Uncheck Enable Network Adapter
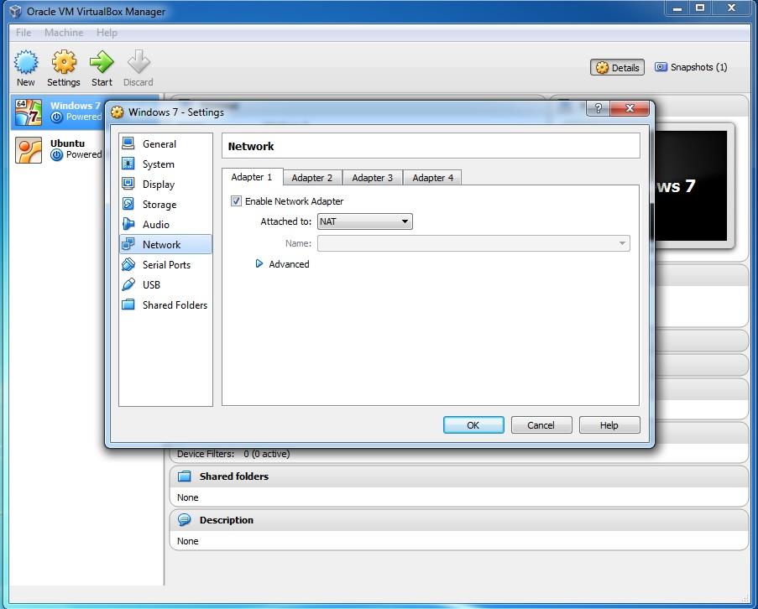Viewport: 758px width, 609px height. 236,201
